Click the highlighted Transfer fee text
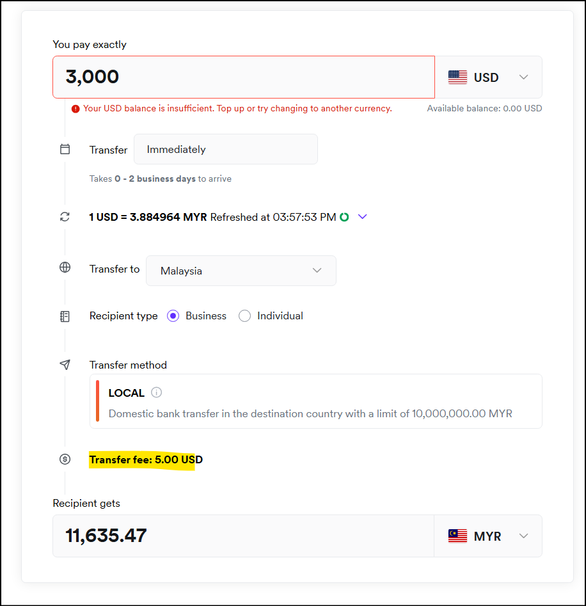This screenshot has width=586, height=606. tap(146, 459)
